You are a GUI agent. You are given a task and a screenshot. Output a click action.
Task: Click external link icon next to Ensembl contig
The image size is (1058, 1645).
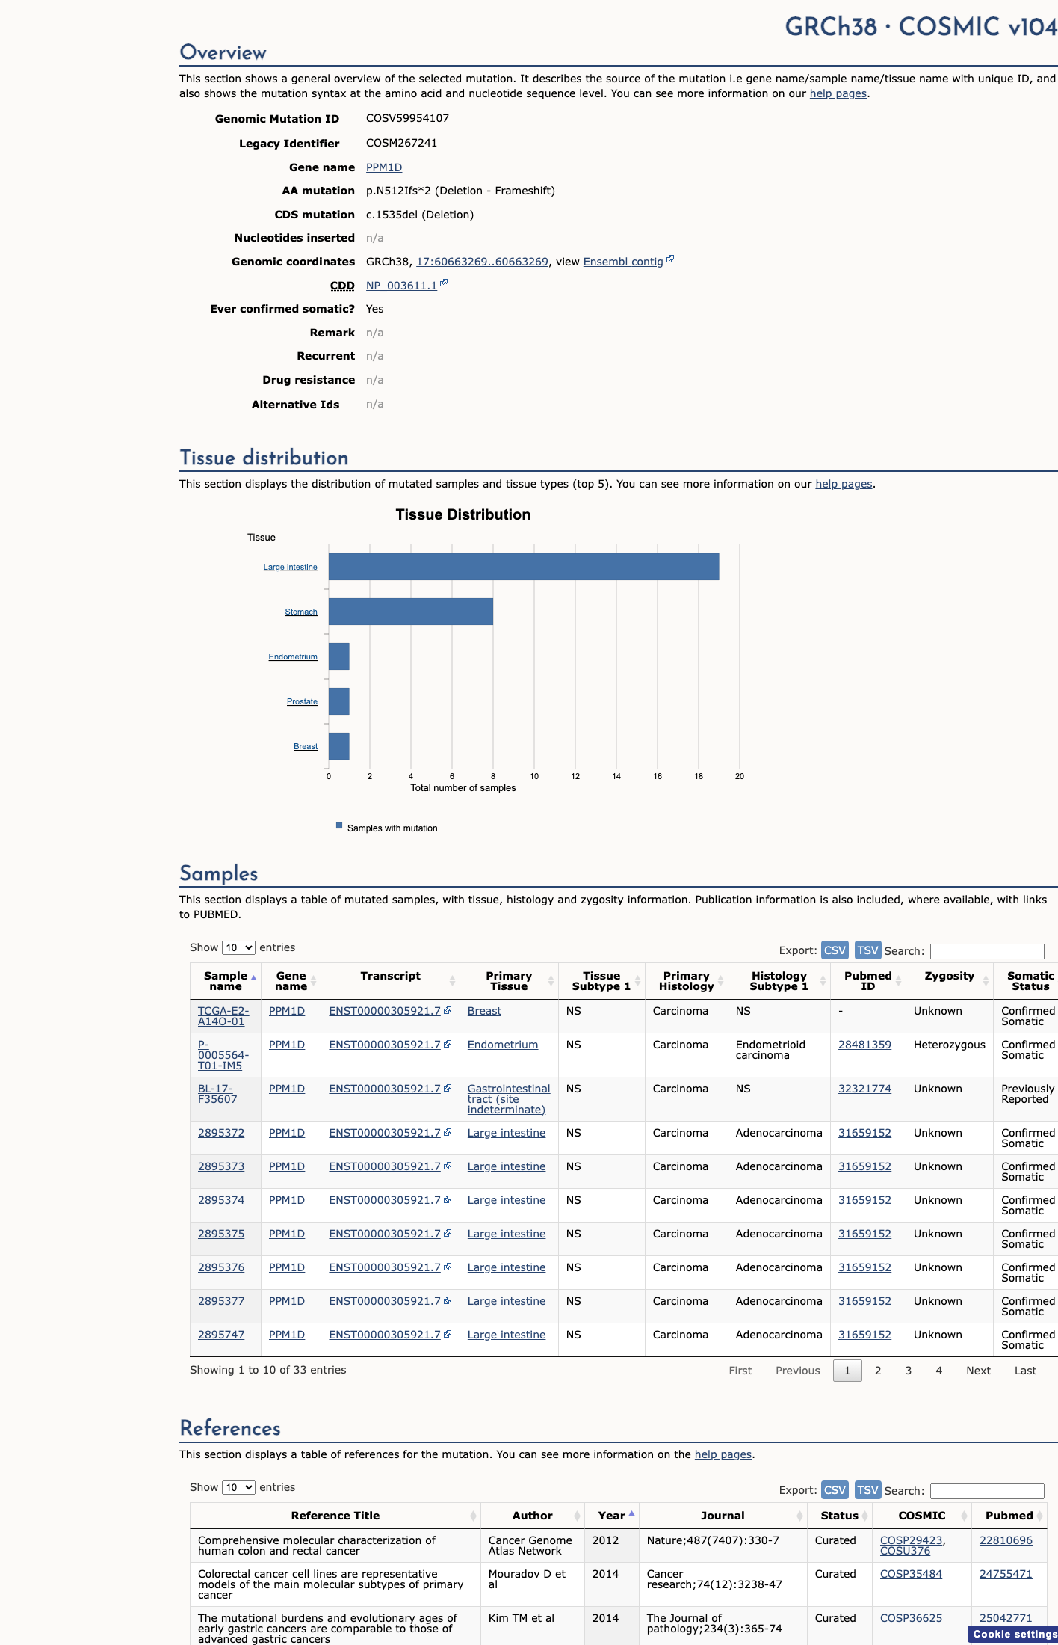pos(670,259)
